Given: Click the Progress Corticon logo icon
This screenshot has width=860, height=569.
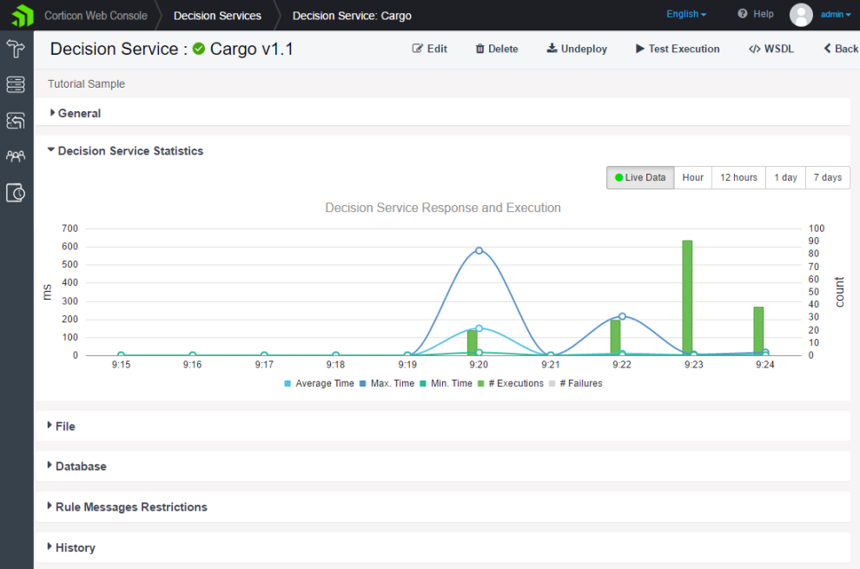Looking at the screenshot, I should (23, 16).
